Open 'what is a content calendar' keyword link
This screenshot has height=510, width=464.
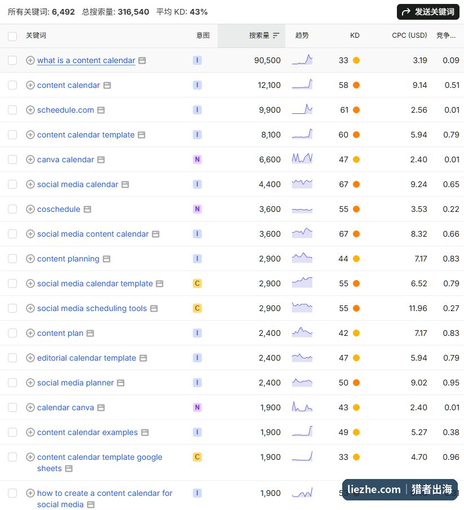(x=86, y=60)
